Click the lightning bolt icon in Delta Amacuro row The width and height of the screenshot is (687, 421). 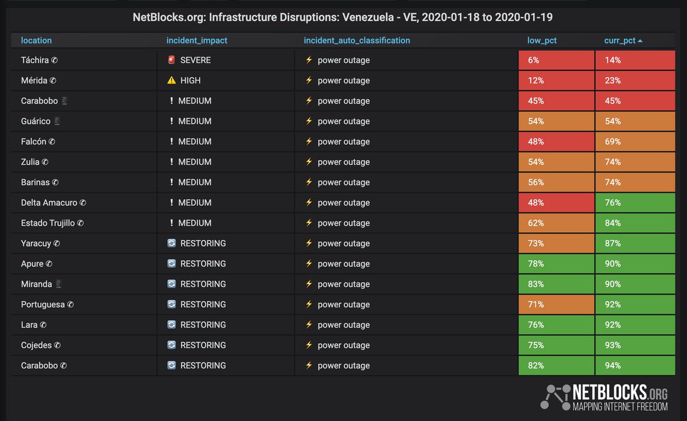[309, 202]
